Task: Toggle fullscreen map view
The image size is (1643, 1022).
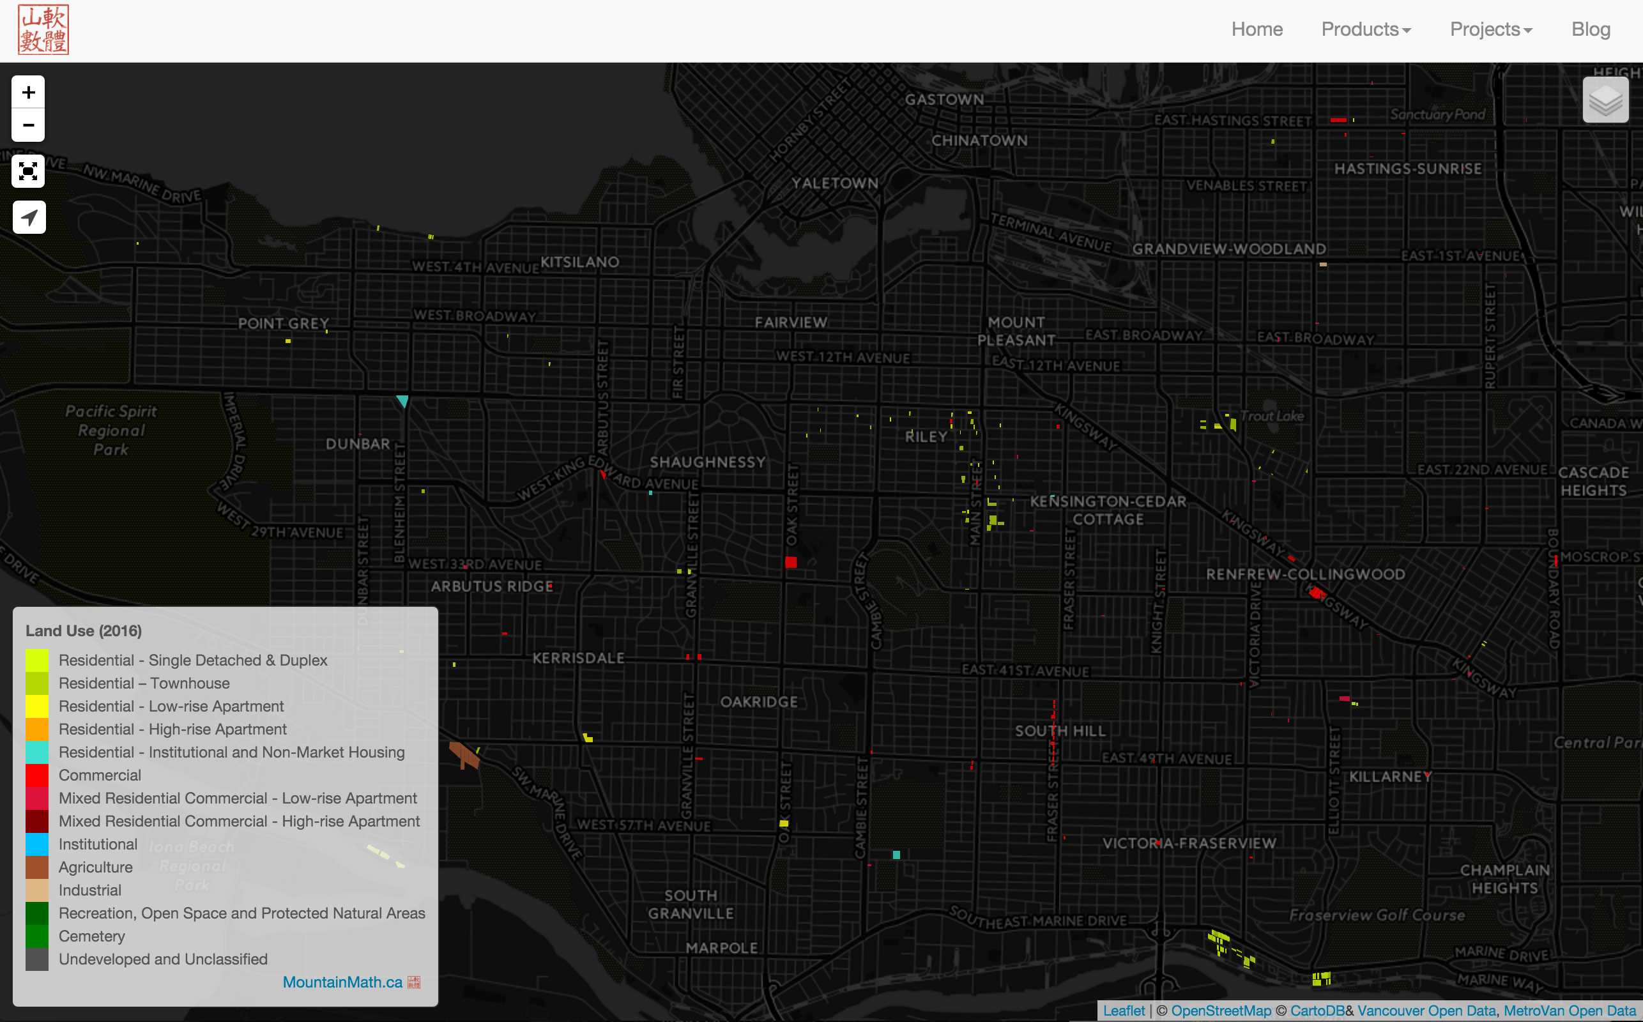Action: point(28,171)
